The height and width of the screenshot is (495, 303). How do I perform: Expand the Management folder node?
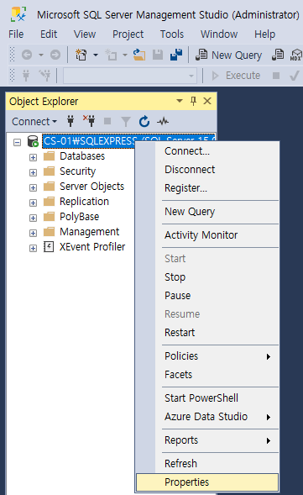pos(33,233)
